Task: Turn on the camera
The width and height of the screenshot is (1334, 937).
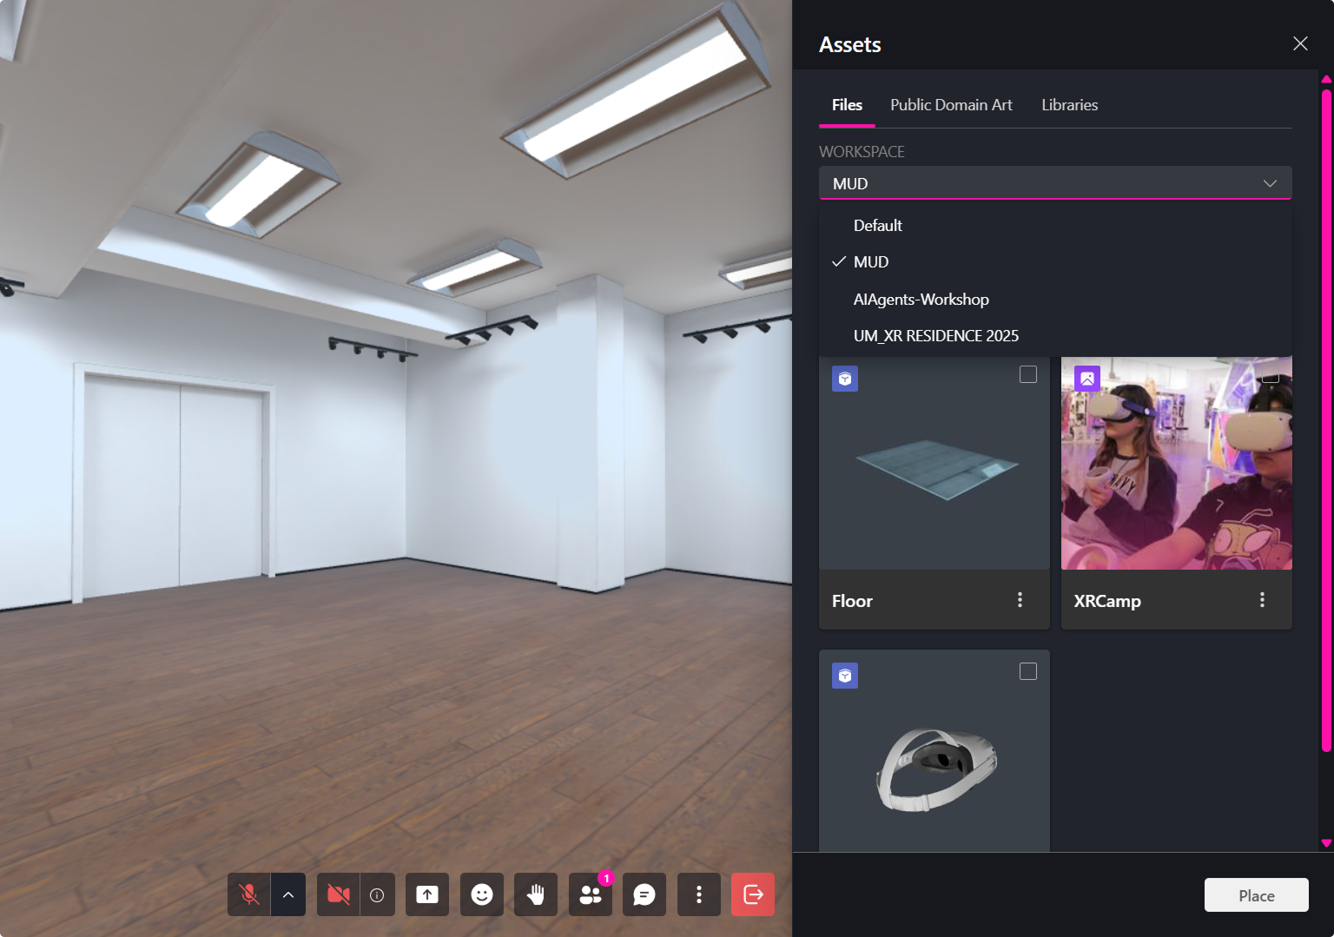Action: [338, 894]
